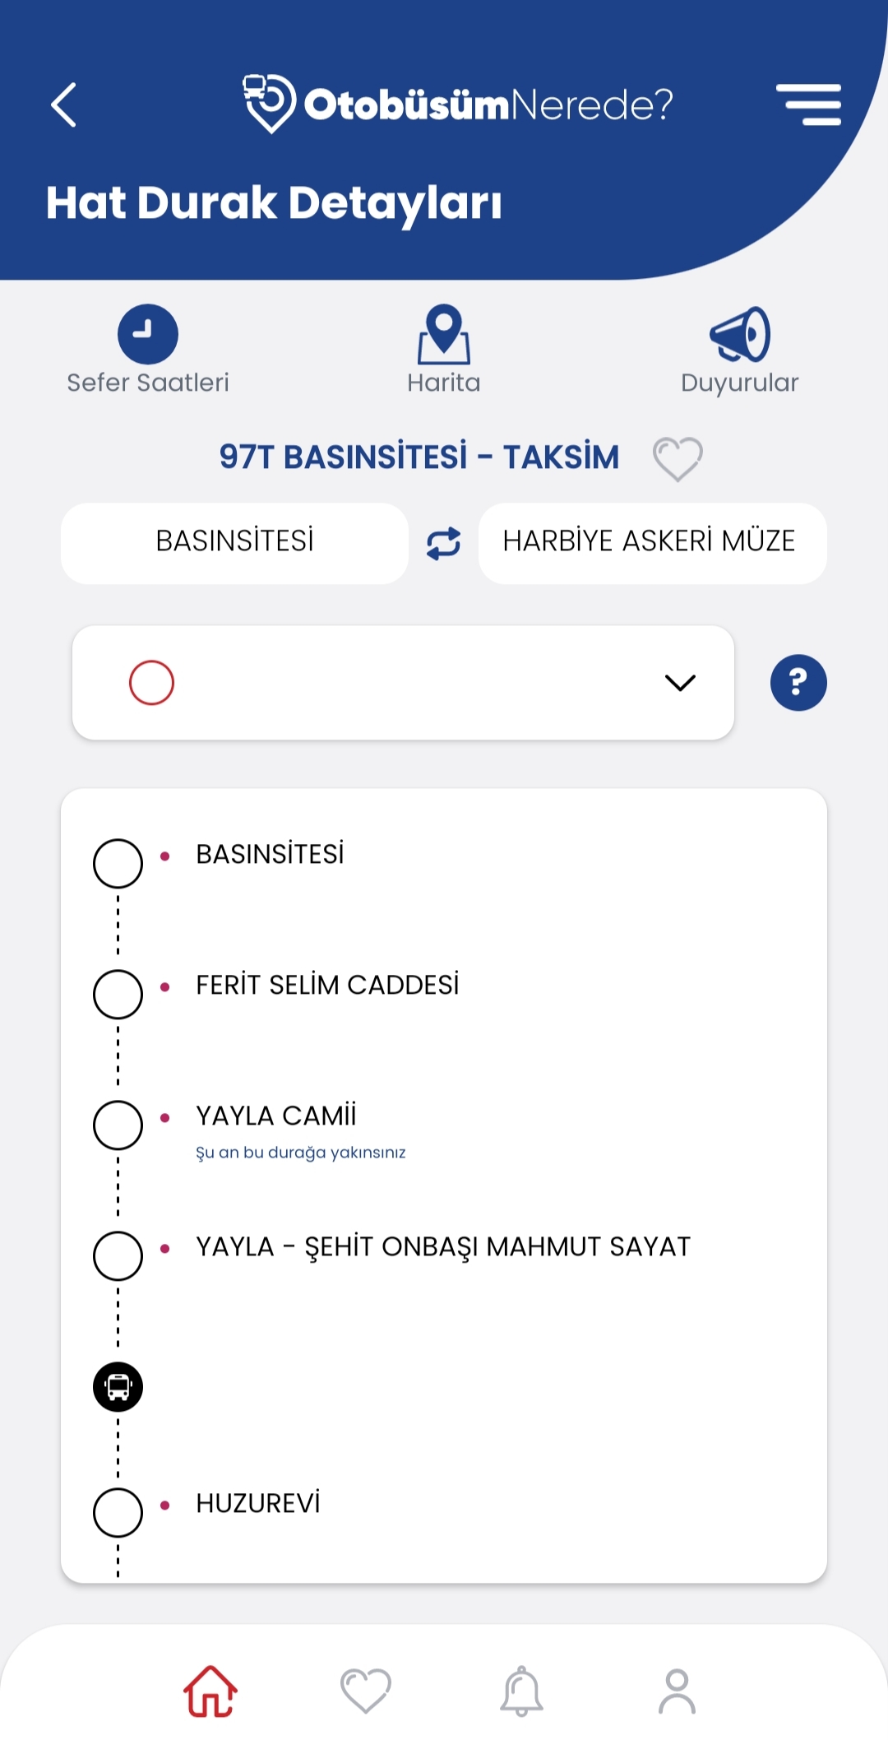Screen dimensions: 888x1740
Task: Favorite the 97T line with heart
Action: 678,458
